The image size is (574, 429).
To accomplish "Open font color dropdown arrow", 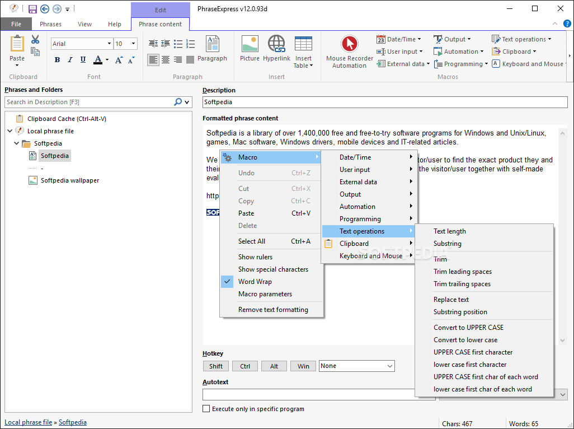I will tap(107, 60).
